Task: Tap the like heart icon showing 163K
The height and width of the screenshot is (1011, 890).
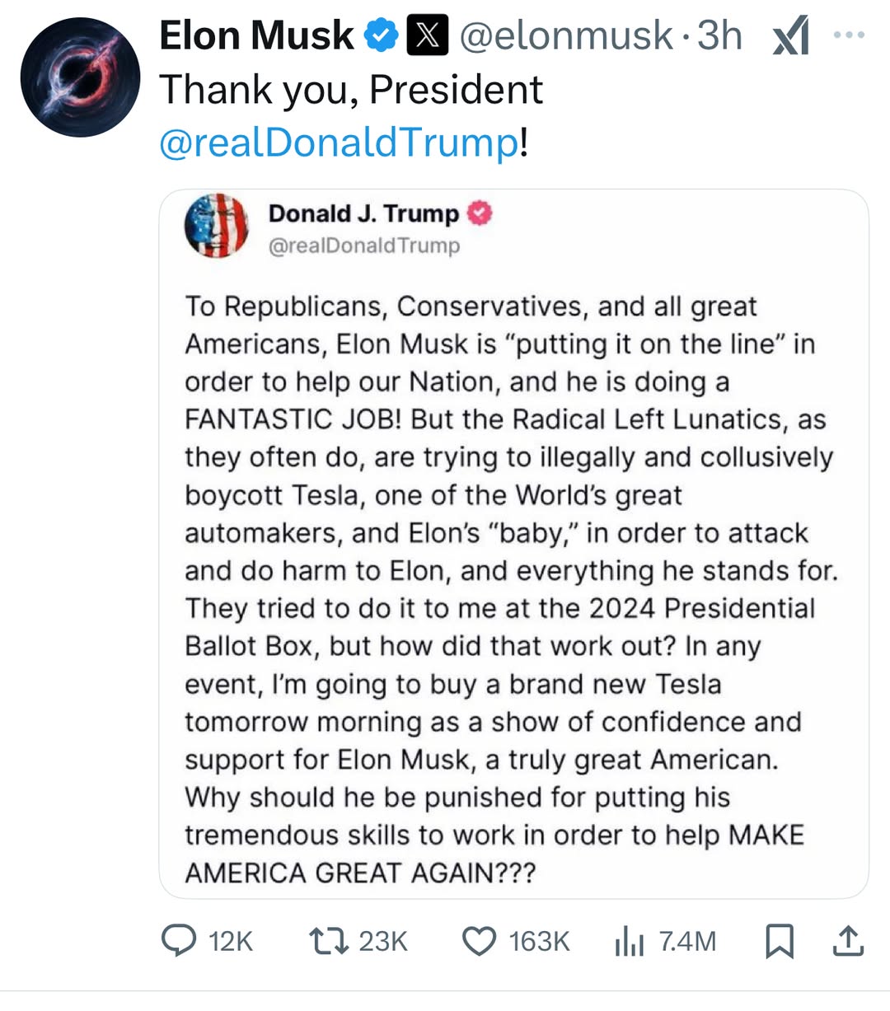Action: coord(479,940)
